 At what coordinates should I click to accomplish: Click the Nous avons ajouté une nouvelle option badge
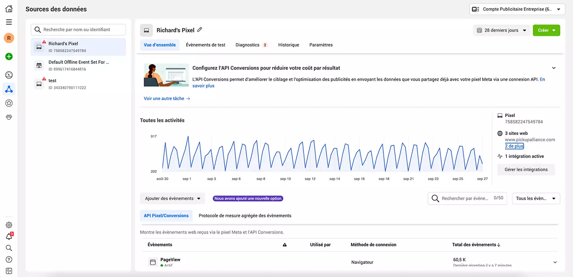click(x=248, y=198)
